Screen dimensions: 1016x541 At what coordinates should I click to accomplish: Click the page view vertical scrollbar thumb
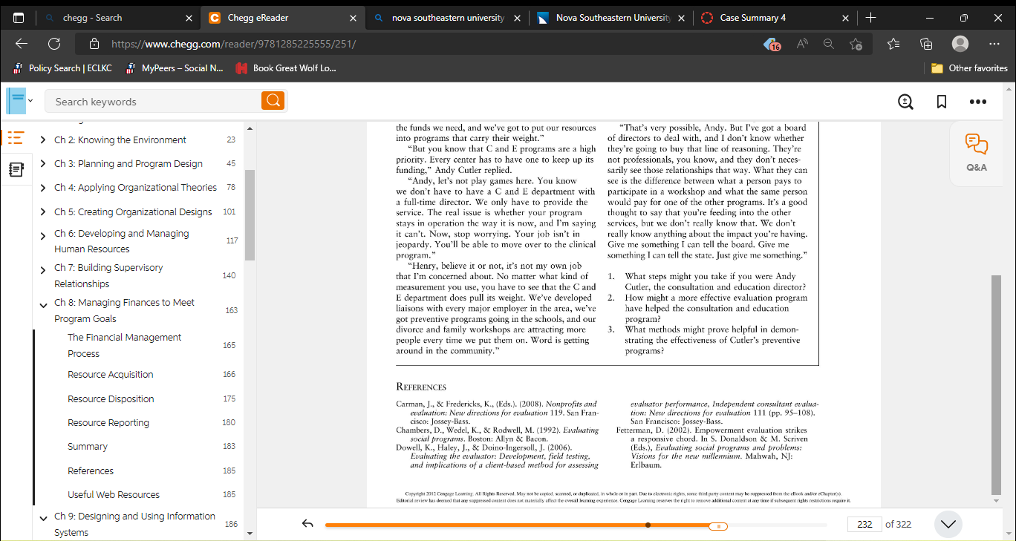click(x=997, y=384)
